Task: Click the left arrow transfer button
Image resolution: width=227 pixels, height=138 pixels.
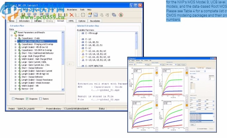Action: coord(71,64)
